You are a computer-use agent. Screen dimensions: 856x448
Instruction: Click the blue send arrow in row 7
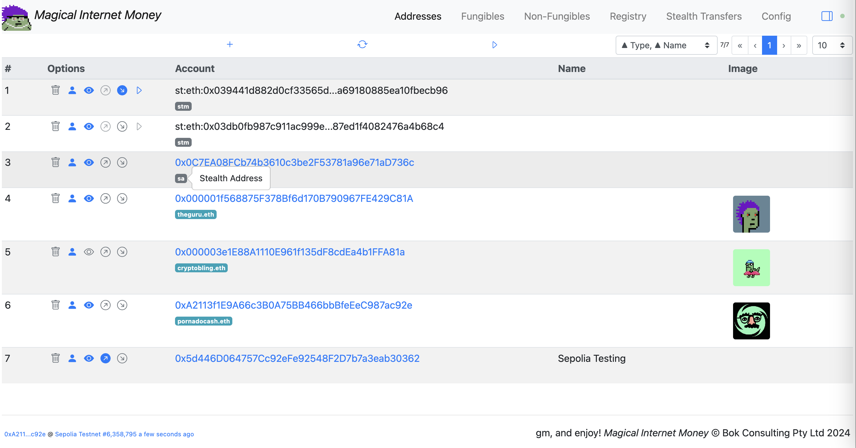105,358
